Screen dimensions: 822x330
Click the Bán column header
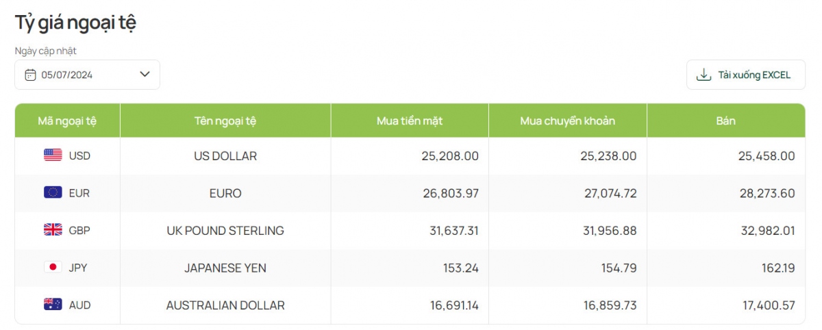726,121
